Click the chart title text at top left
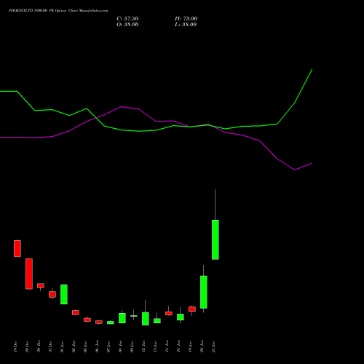Image resolution: width=364 pixels, height=364 pixels. [58, 10]
